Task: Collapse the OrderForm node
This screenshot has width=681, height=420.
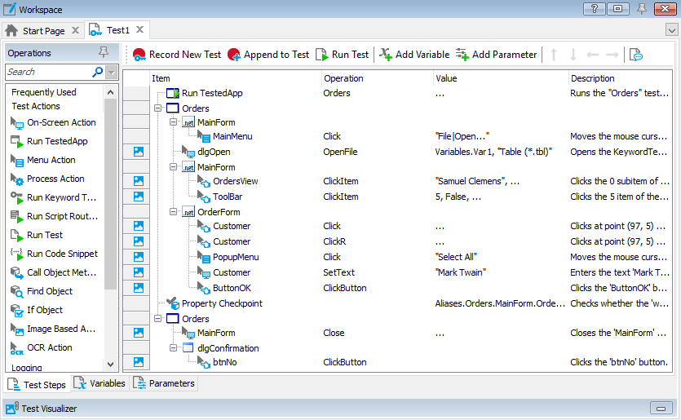Action: point(173,212)
